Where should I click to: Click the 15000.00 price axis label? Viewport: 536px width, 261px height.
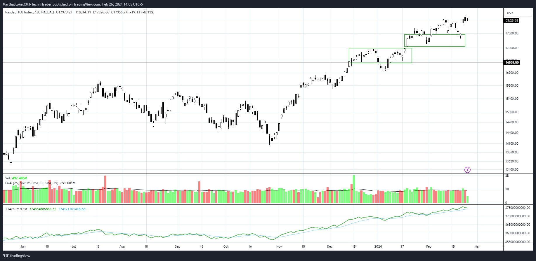512,112
